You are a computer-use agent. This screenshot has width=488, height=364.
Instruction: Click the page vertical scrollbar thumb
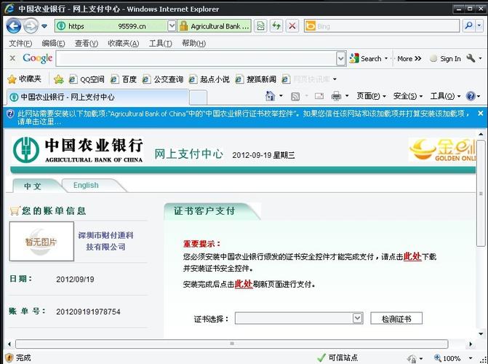(x=481, y=193)
